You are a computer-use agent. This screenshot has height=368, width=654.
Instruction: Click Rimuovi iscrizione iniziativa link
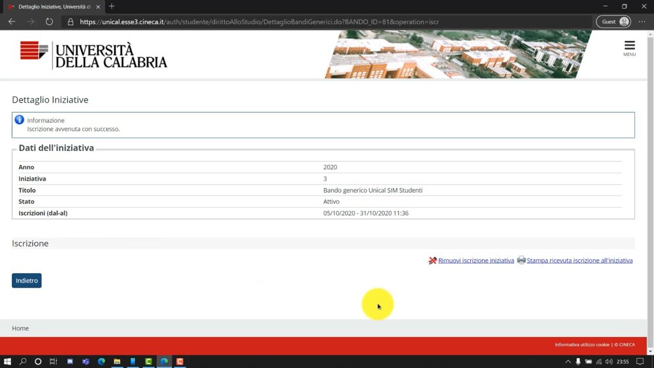[476, 261]
